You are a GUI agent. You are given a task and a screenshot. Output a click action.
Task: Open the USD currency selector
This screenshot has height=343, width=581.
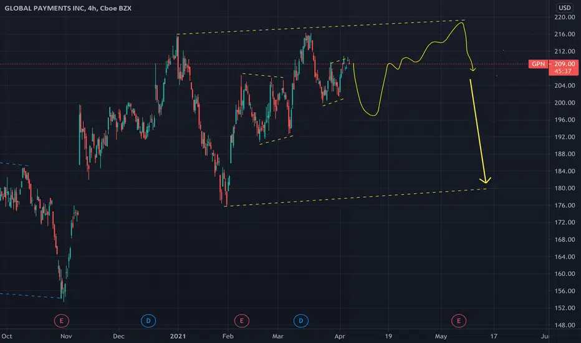coord(565,7)
